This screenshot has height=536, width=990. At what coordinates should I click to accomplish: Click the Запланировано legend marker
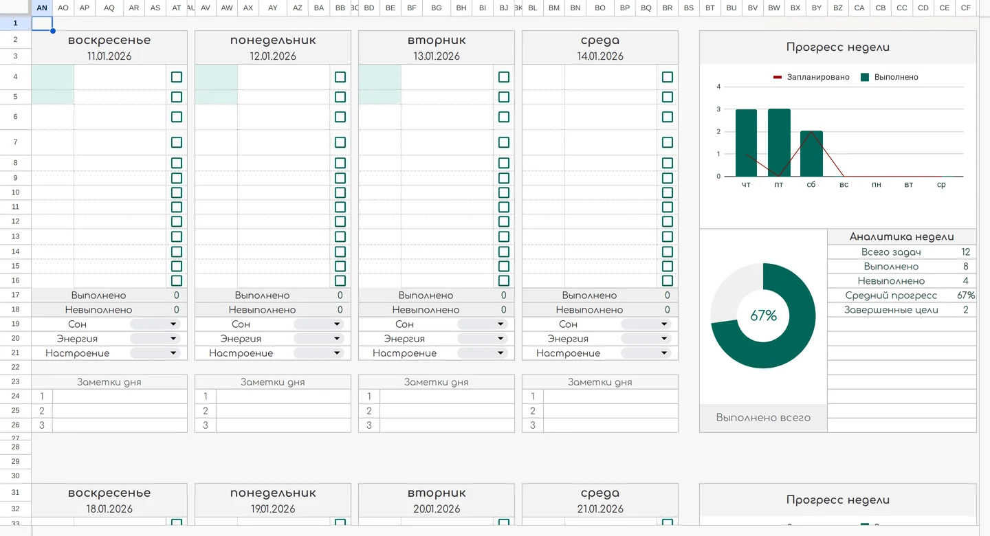point(778,78)
